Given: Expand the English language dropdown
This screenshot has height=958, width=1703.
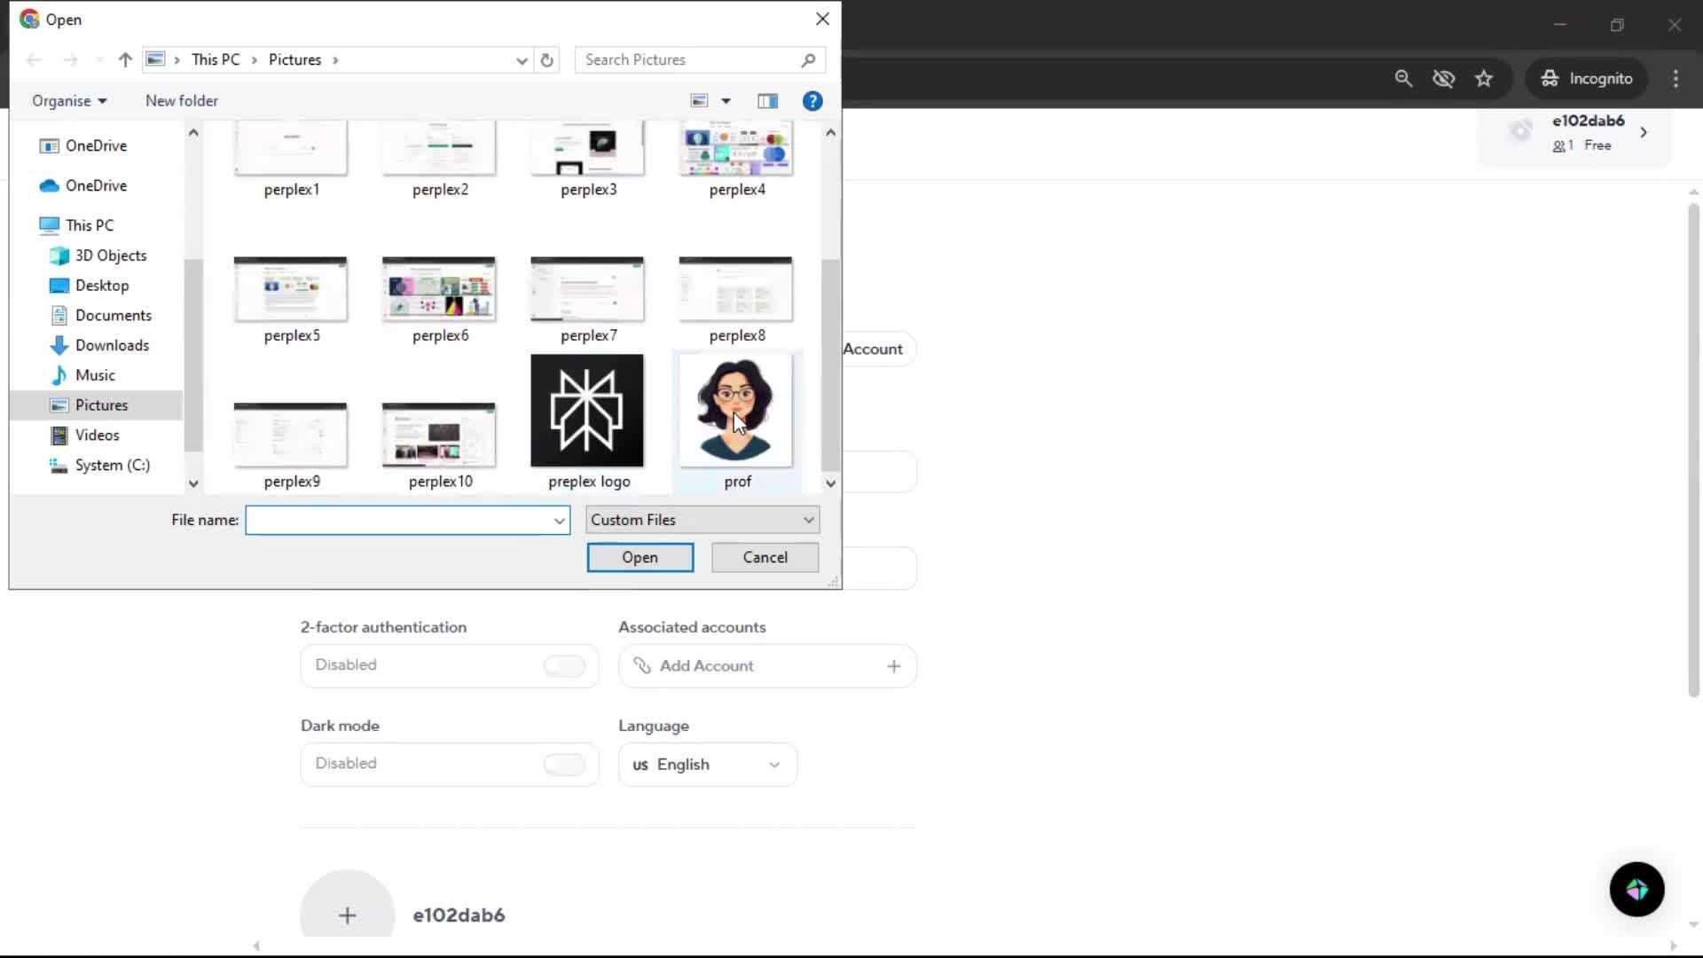Looking at the screenshot, I should point(707,765).
